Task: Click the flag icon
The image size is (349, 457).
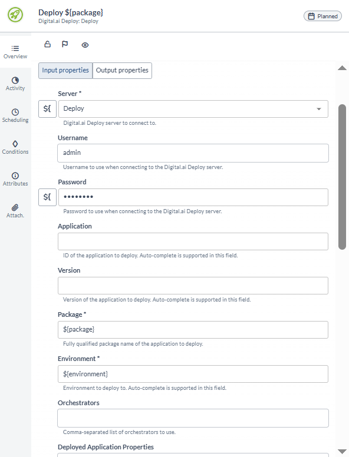Action: point(65,44)
